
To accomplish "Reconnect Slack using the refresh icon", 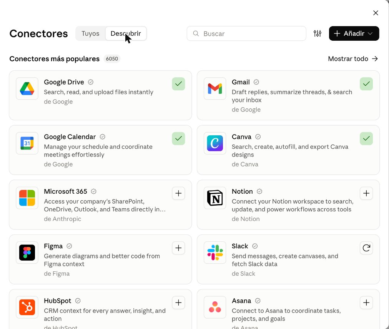I will (x=366, y=248).
